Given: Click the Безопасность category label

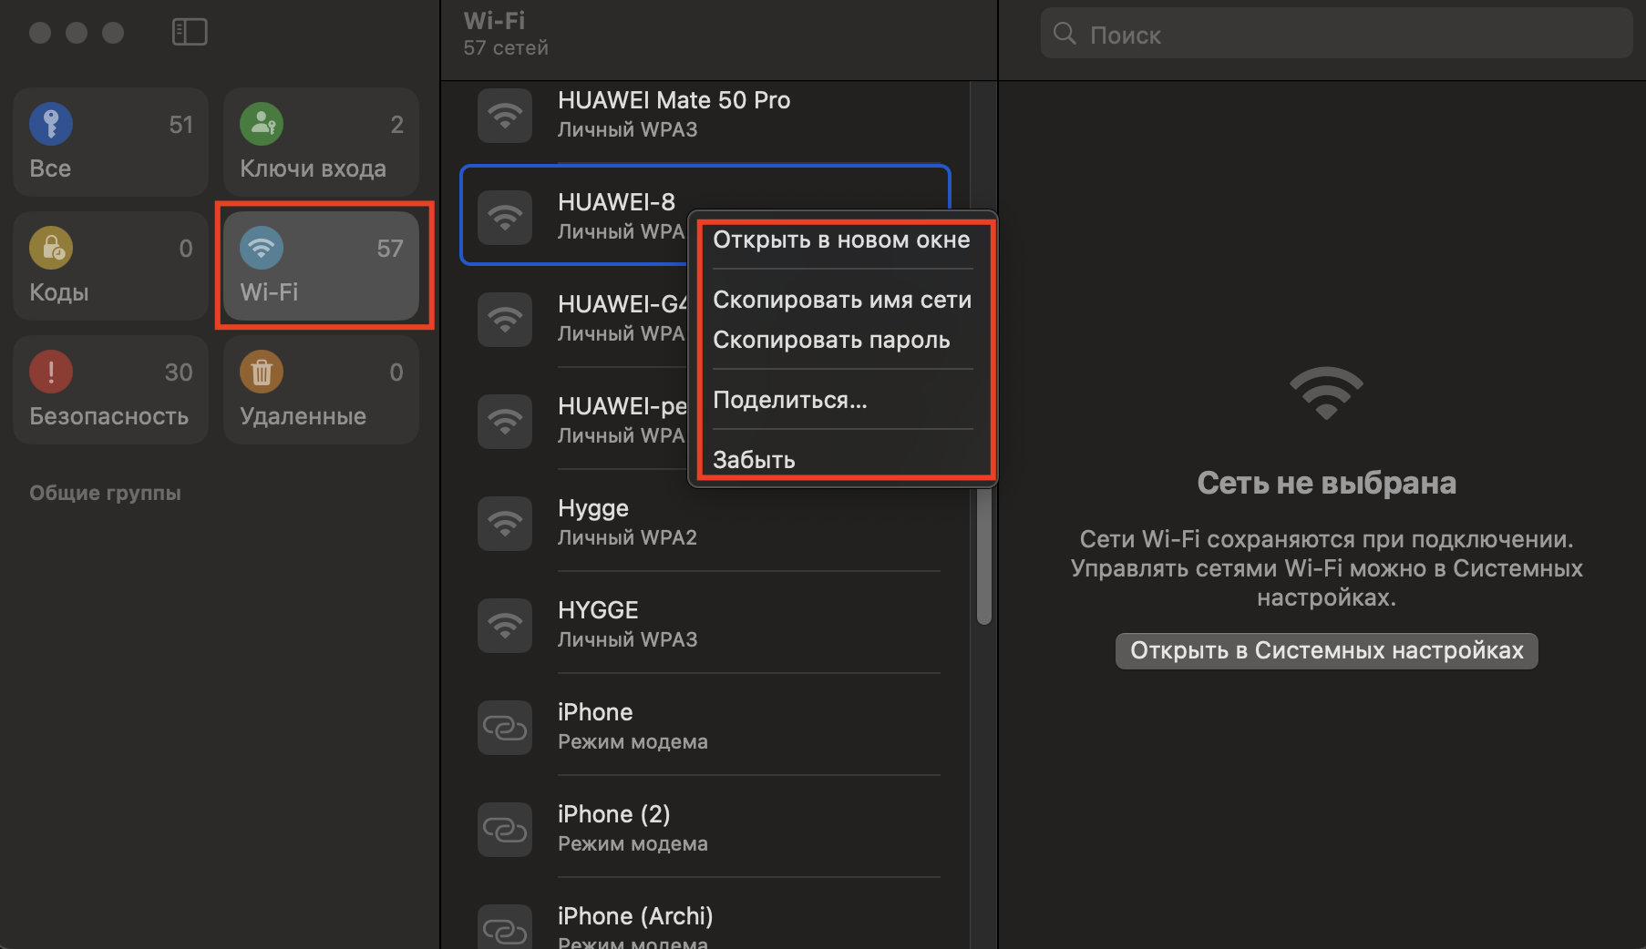Looking at the screenshot, I should point(108,416).
